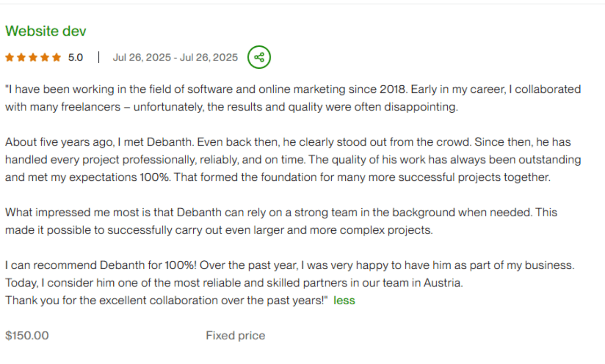Click the opening quote of the review

click(x=6, y=89)
